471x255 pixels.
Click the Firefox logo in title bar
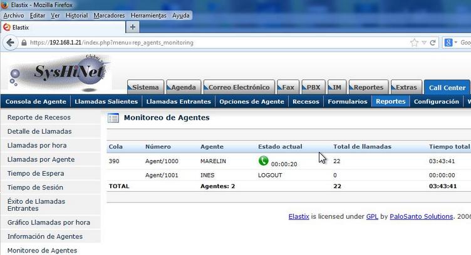4,4
